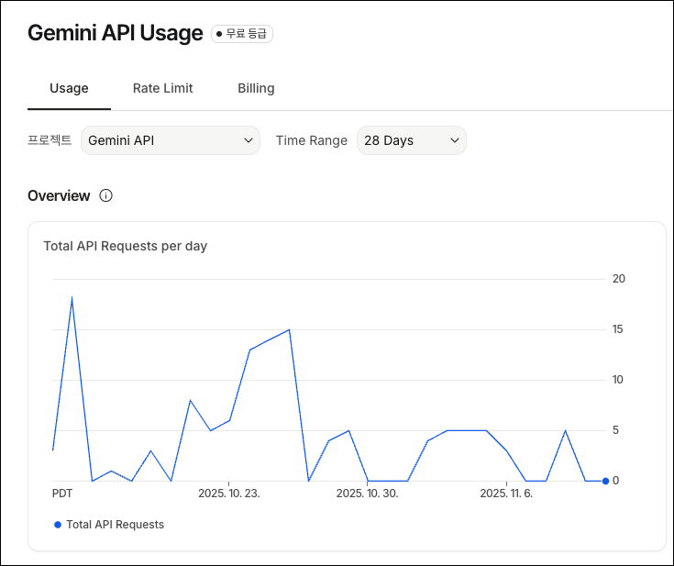Go to the Billing tab

(x=256, y=88)
